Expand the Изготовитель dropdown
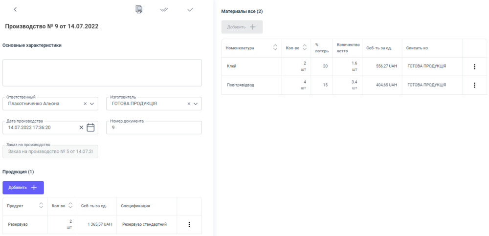 click(x=196, y=104)
